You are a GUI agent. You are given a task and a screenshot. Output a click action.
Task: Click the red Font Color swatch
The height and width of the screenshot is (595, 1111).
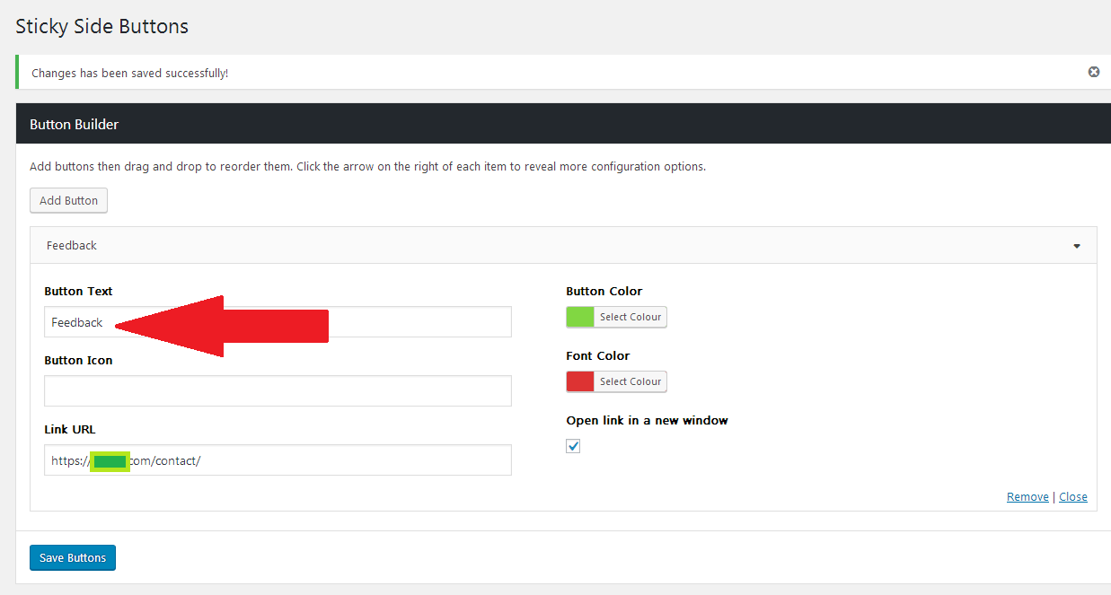click(580, 381)
